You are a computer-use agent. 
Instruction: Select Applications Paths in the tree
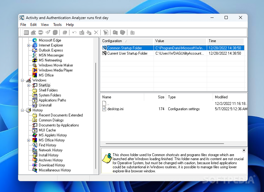[x=52, y=100]
